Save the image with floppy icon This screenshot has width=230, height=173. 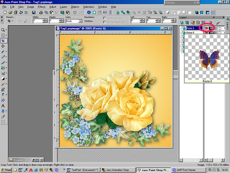point(34,12)
